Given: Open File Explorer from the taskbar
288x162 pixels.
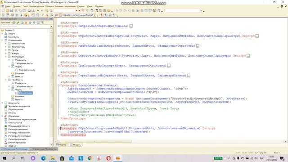Looking at the screenshot, I should point(53,158).
